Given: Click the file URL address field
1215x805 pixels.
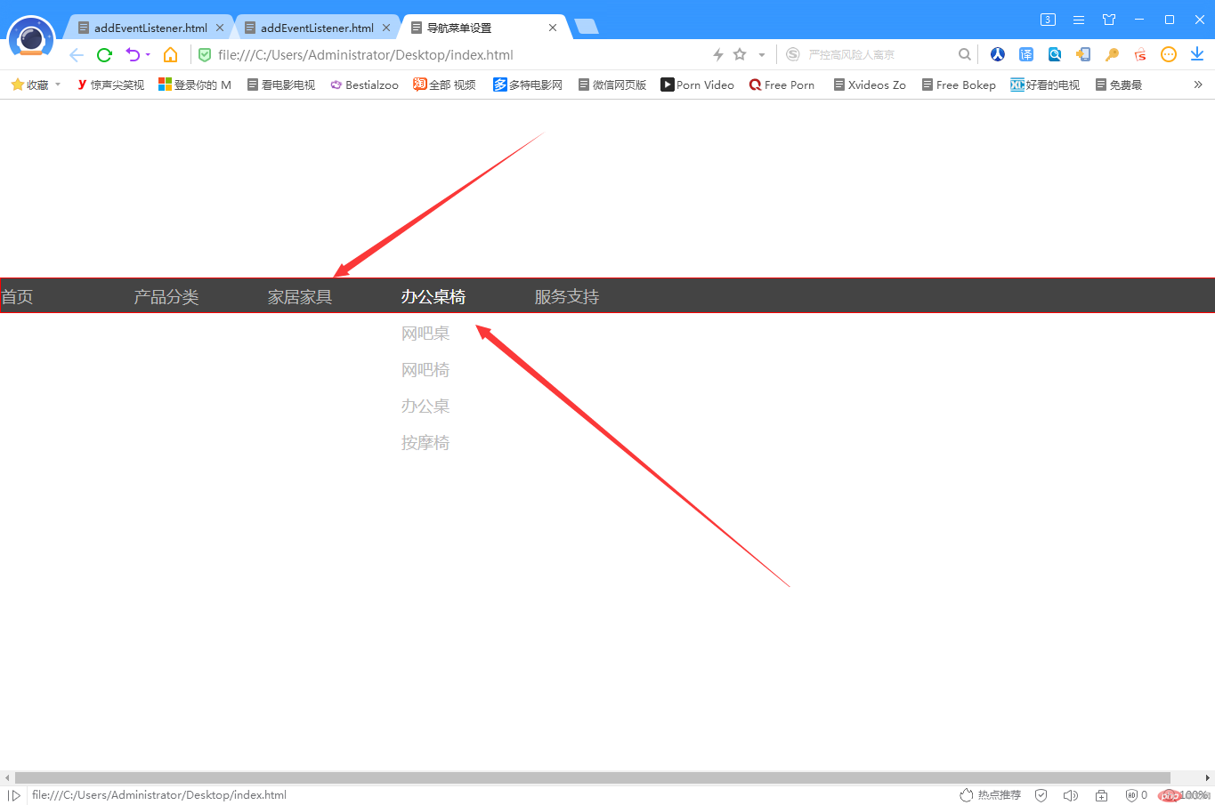Looking at the screenshot, I should 366,55.
